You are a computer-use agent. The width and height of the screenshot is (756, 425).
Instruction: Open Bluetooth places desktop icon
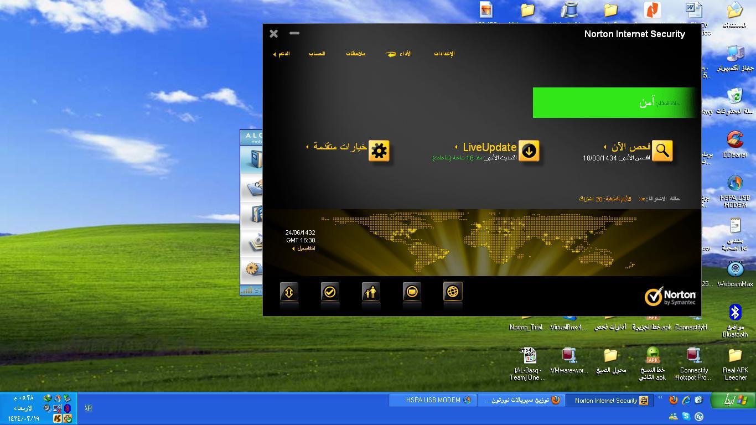(x=735, y=321)
